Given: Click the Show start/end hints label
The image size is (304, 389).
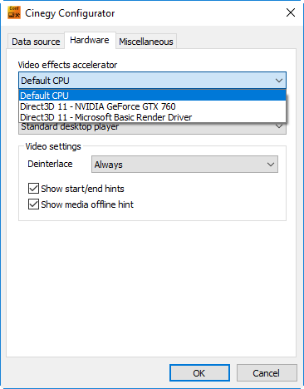Looking at the screenshot, I should (x=82, y=189).
